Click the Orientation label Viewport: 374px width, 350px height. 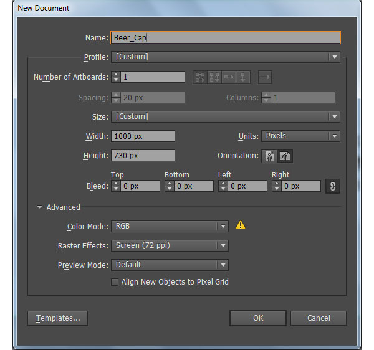238,156
